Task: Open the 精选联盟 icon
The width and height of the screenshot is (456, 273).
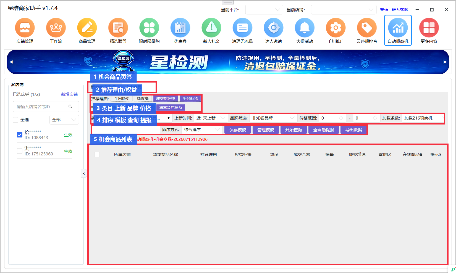Action: click(x=118, y=28)
